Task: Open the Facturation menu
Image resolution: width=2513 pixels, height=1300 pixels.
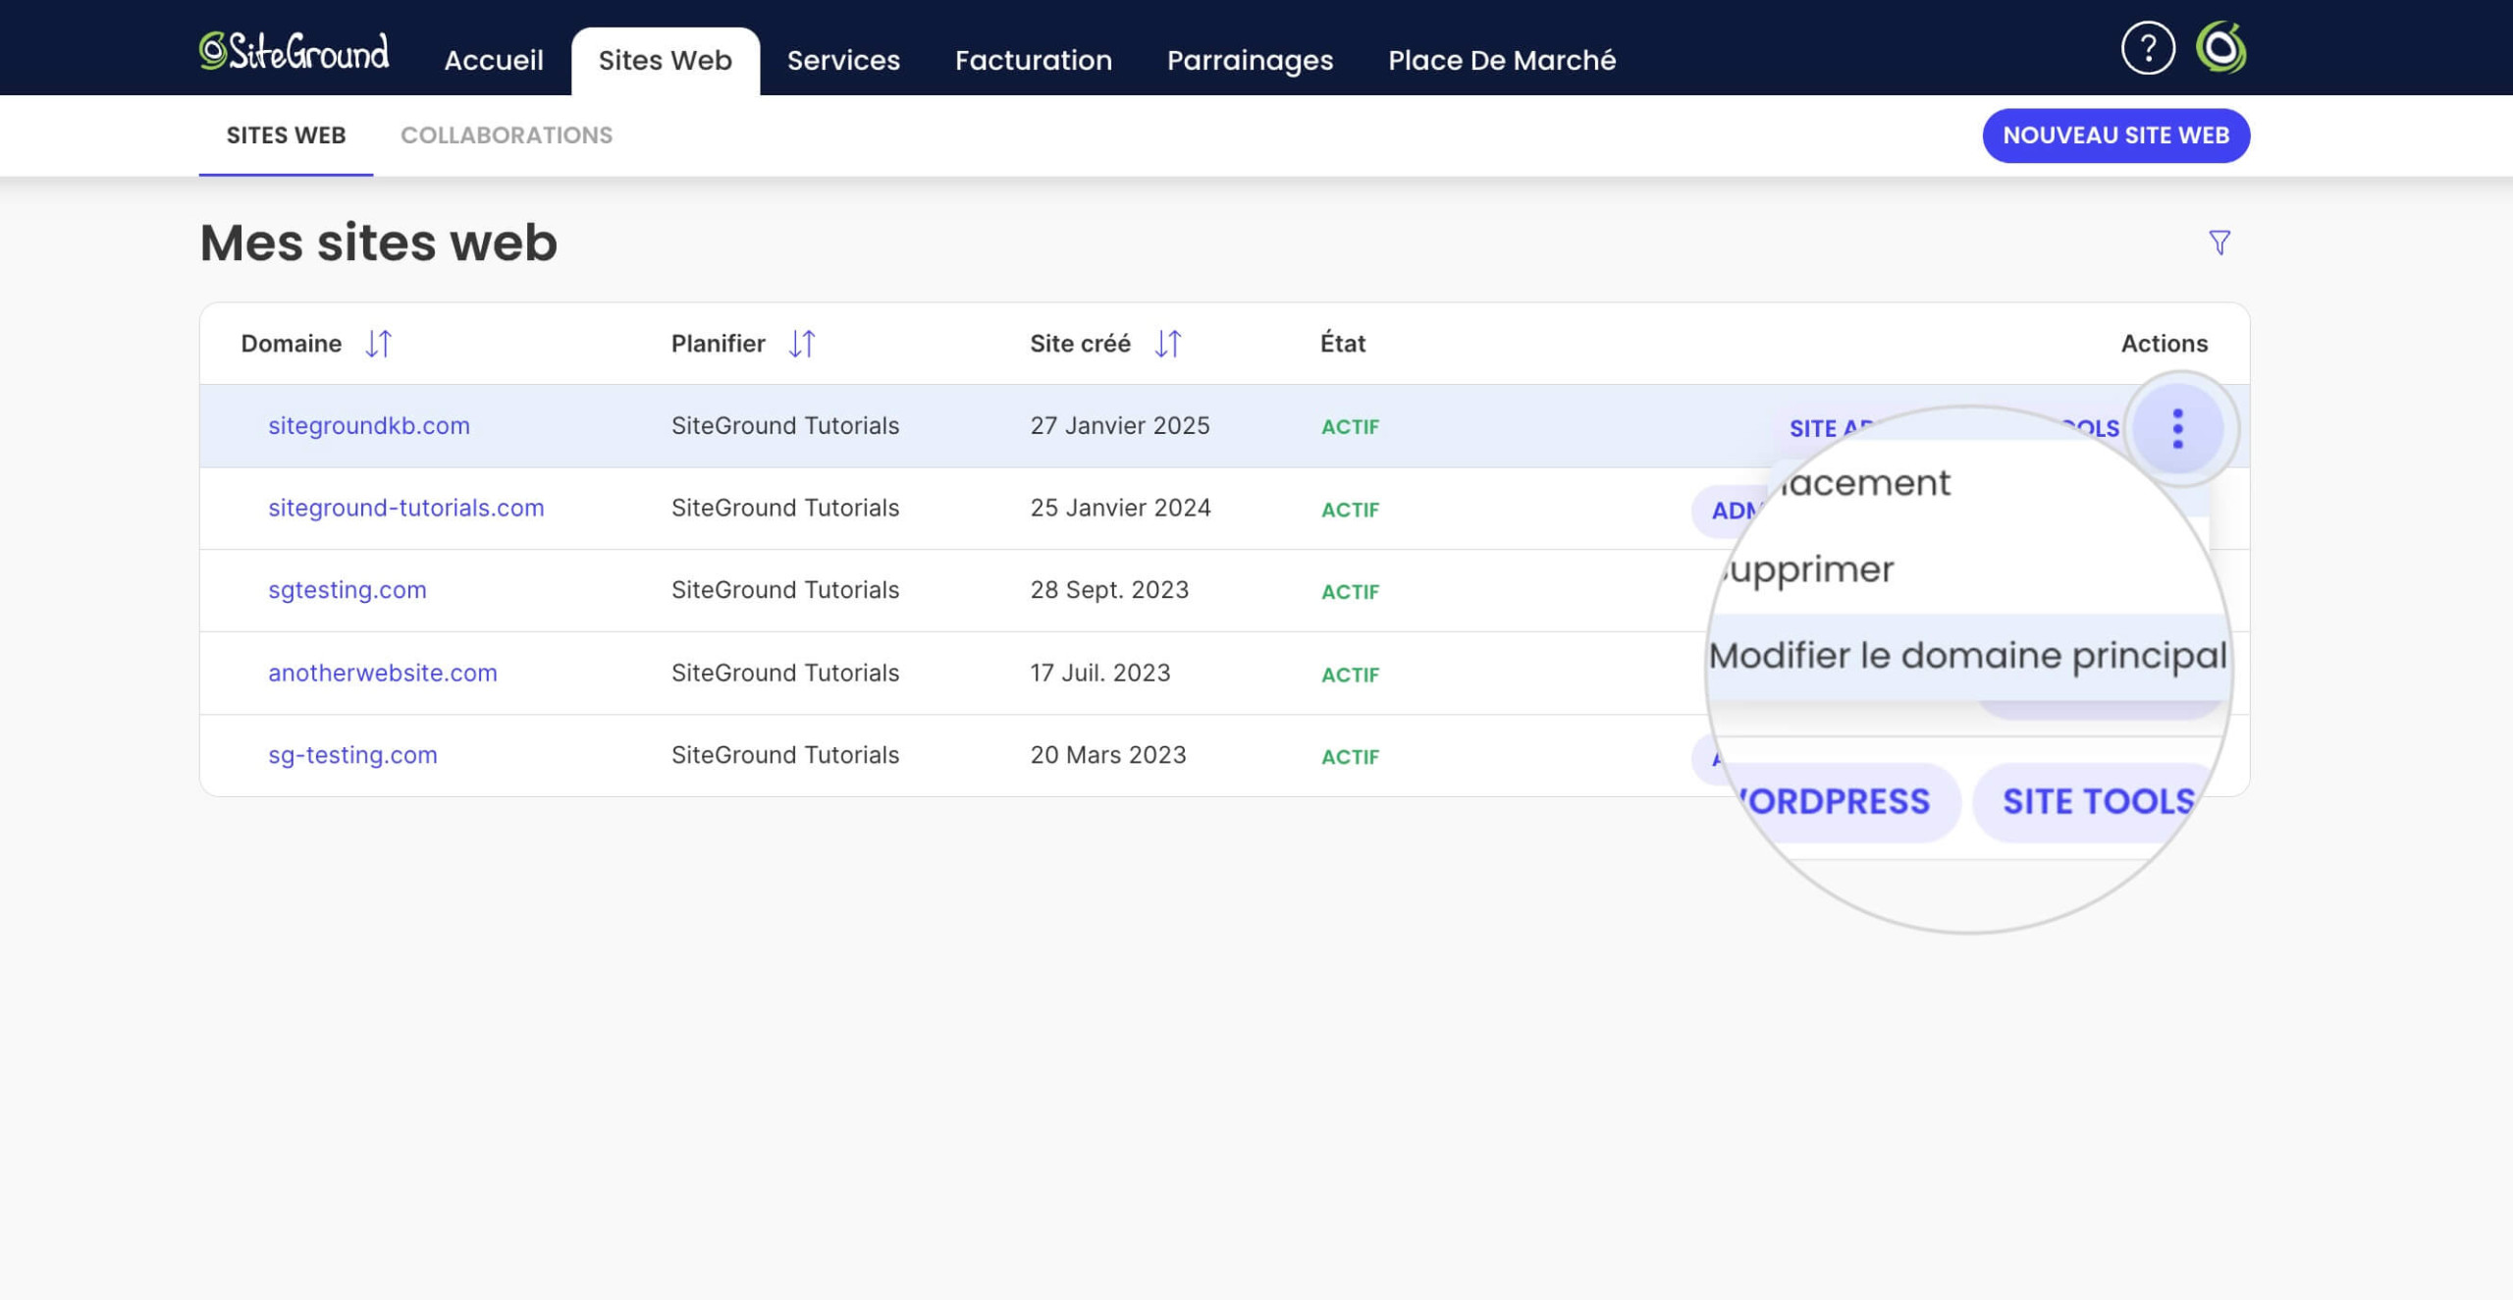Action: click(1034, 60)
